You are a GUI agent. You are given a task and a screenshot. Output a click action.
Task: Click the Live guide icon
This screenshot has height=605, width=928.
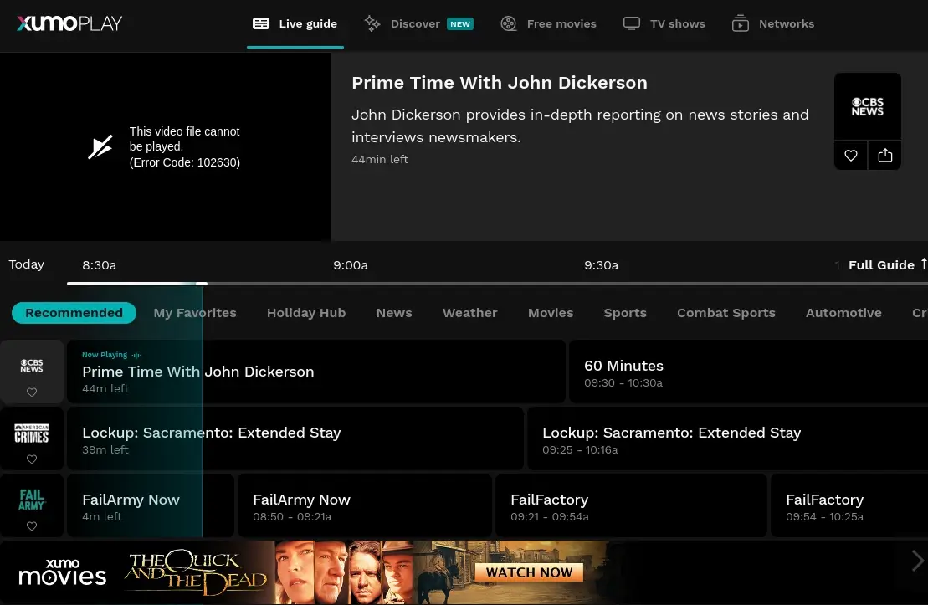pyautogui.click(x=261, y=23)
